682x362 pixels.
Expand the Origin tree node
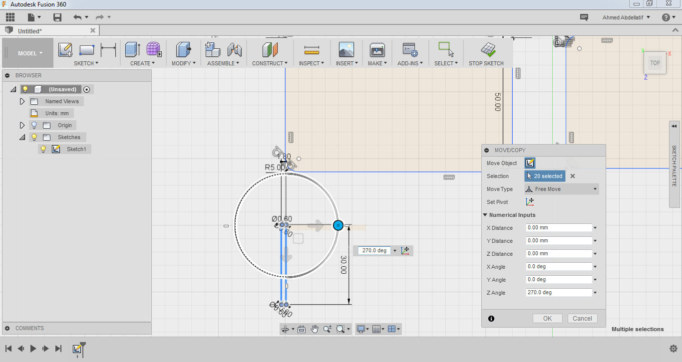pos(22,125)
